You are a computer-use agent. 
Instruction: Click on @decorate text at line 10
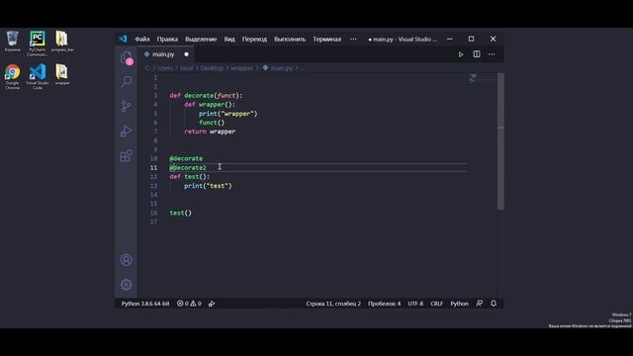coord(186,158)
